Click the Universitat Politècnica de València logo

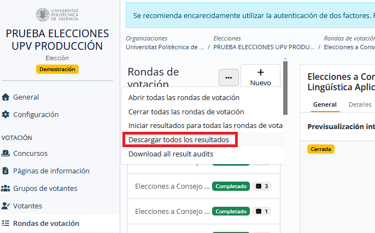[x=57, y=15]
